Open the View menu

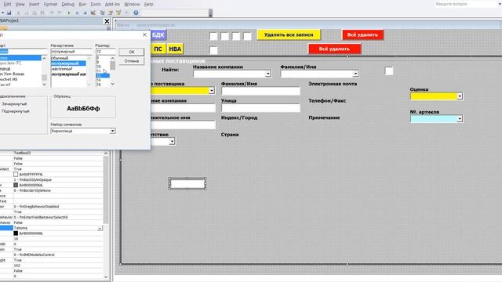[x=20, y=4]
